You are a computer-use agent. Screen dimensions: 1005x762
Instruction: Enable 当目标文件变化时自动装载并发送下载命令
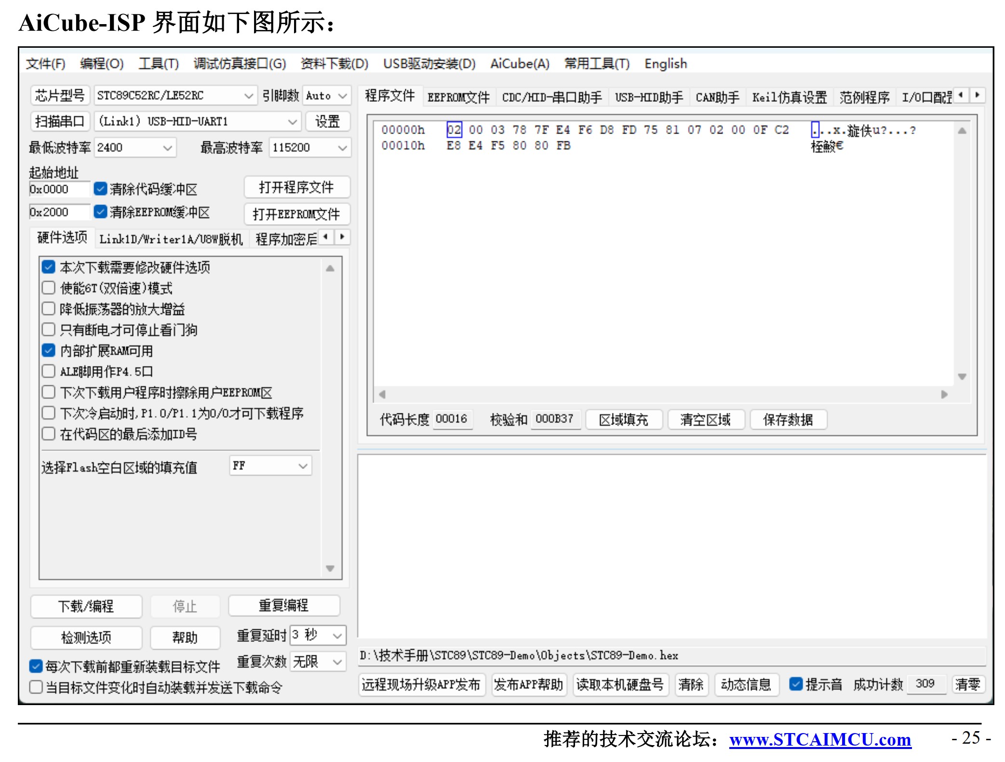tap(36, 687)
